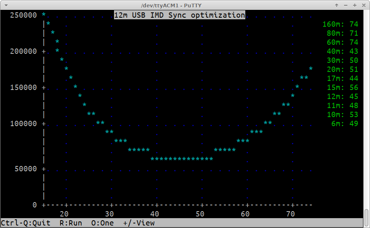Image resolution: width=370 pixels, height=228 pixels.
Task: Click the highlighted '12m USB IMD Sync optimization' title
Action: pyautogui.click(x=179, y=15)
